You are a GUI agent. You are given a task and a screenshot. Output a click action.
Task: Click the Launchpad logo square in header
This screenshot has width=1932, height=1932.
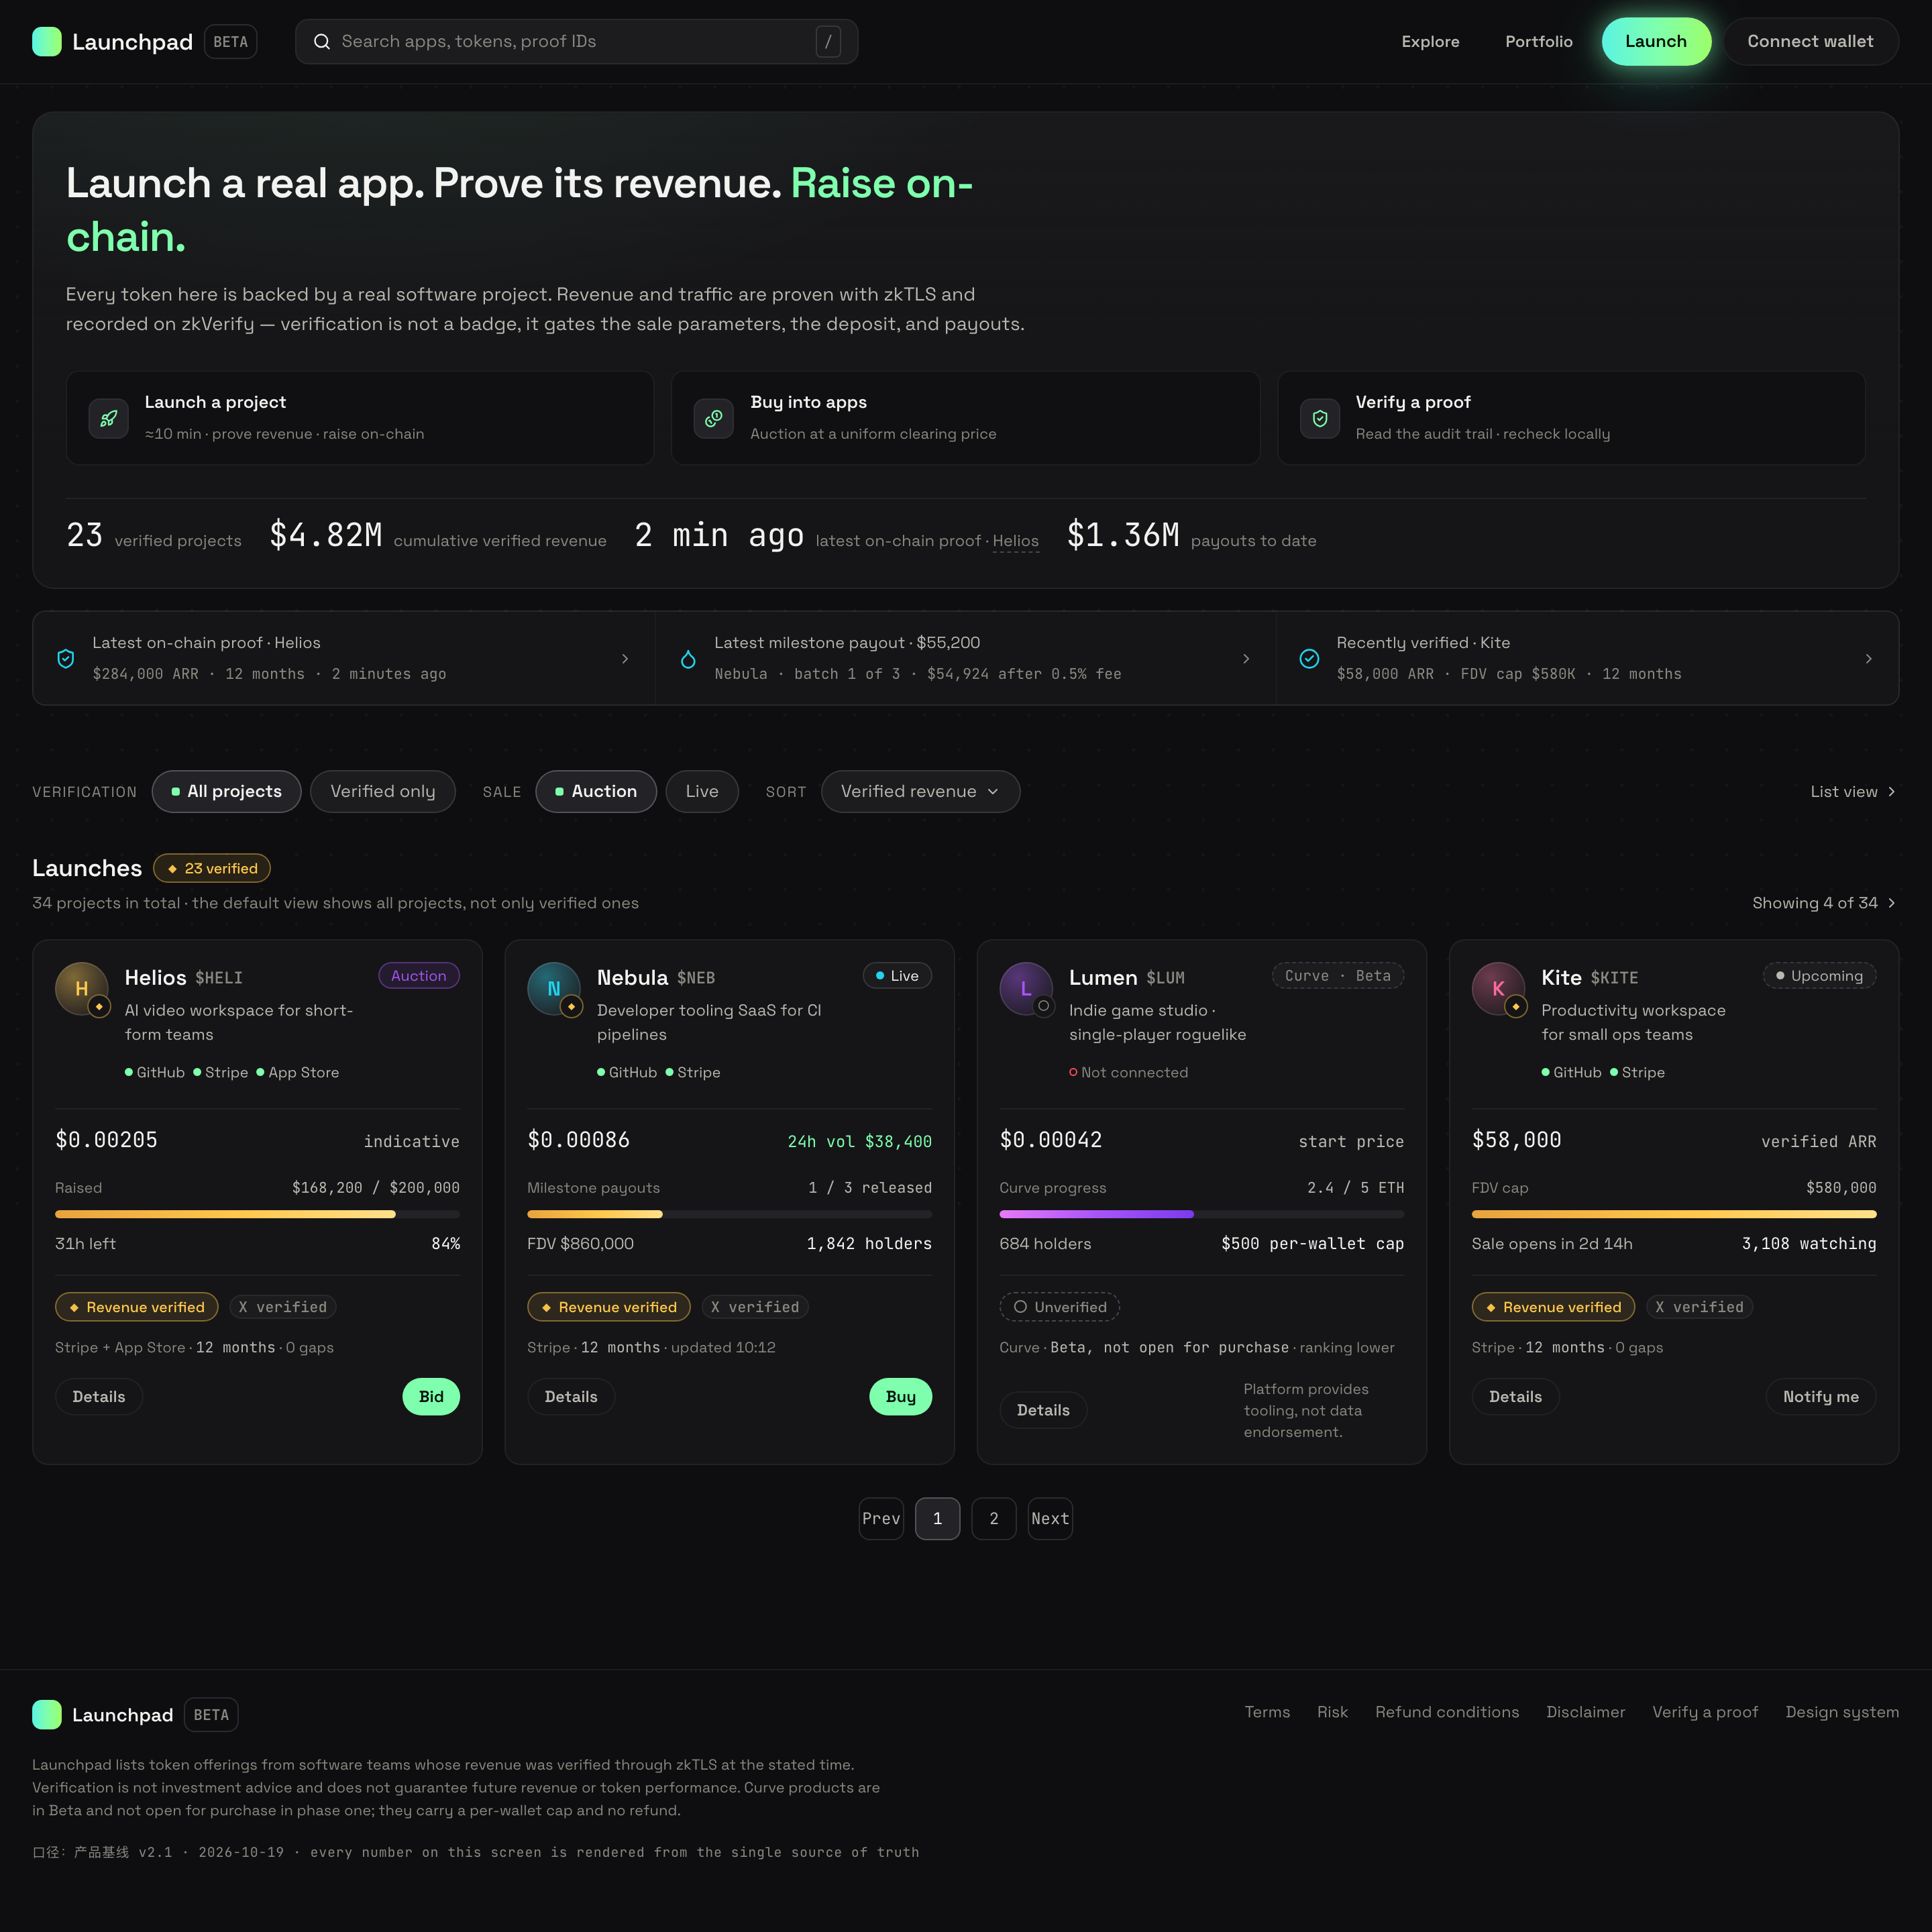(47, 41)
